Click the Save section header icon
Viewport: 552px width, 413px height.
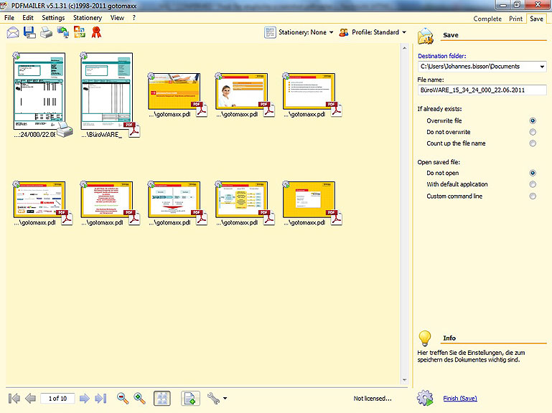(x=426, y=36)
